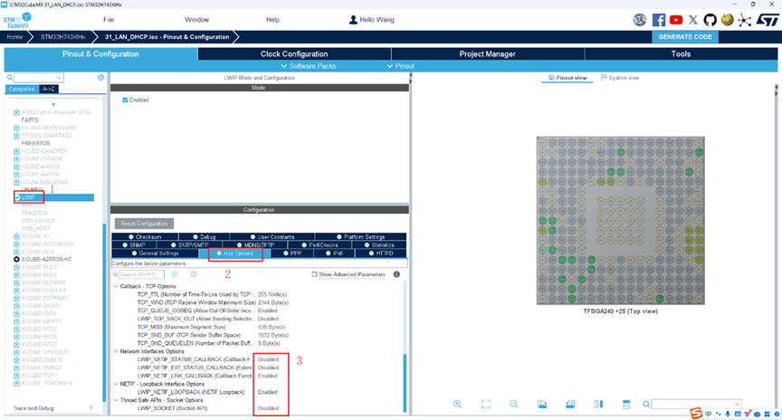782x420 pixels.
Task: Click the STM32H743XIHx breadcrumb
Action: pyautogui.click(x=62, y=37)
